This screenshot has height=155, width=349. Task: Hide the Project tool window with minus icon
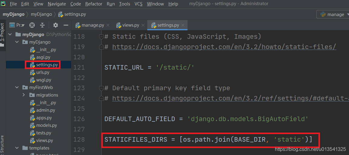(x=66, y=25)
